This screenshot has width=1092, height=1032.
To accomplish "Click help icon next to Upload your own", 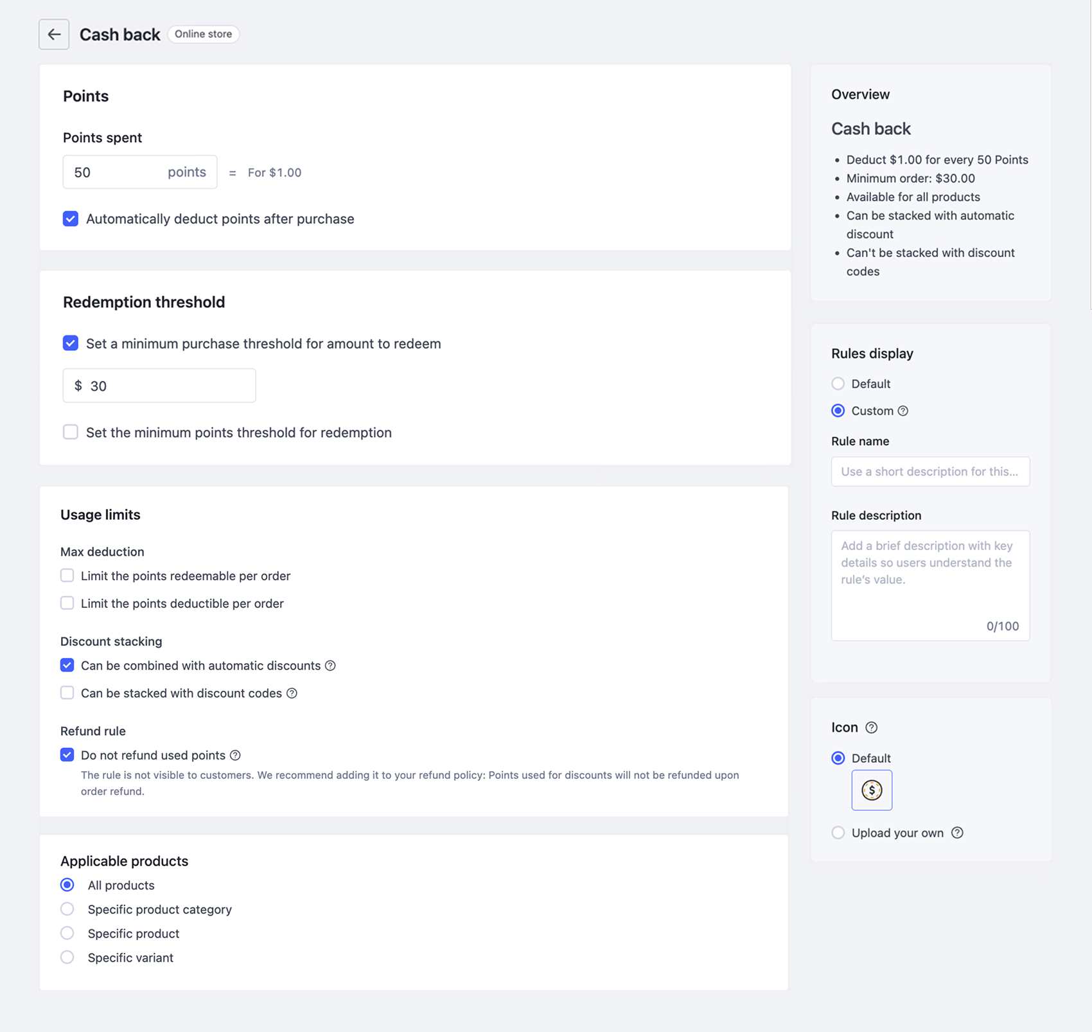I will (957, 833).
